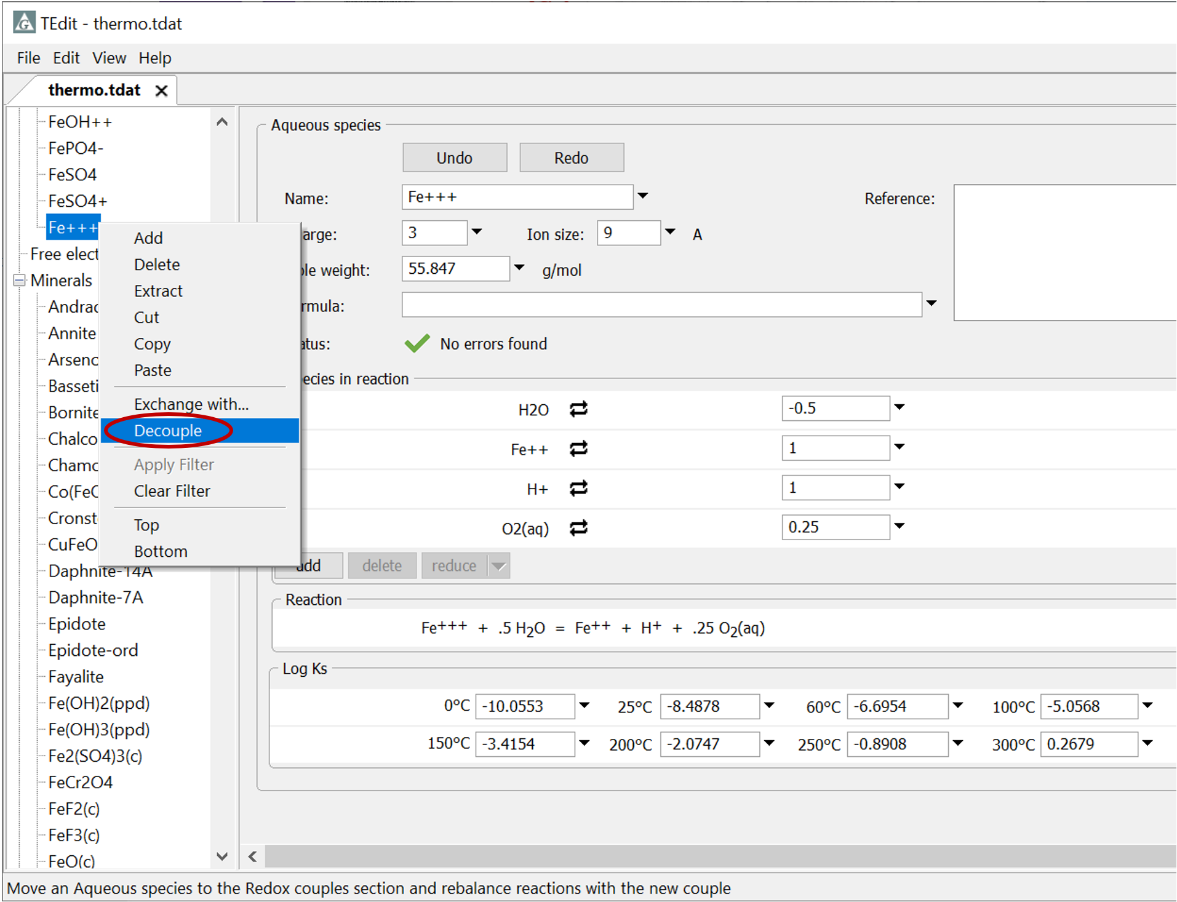Click the reduce button
Viewport: 1177px width, 902px height.
tap(454, 565)
